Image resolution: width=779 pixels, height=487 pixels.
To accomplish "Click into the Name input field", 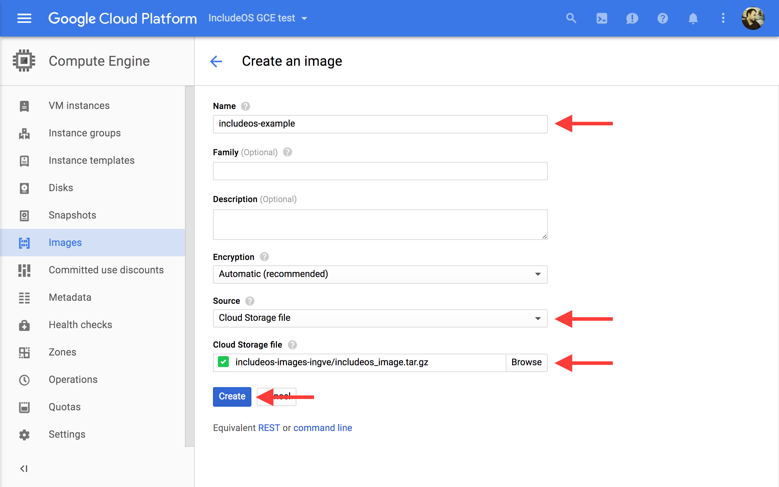I will click(380, 124).
